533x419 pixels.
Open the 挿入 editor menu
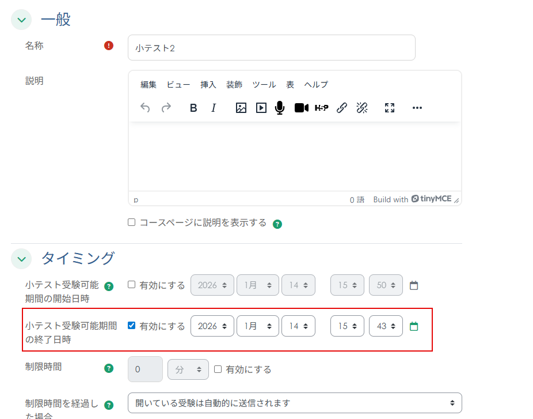point(208,85)
